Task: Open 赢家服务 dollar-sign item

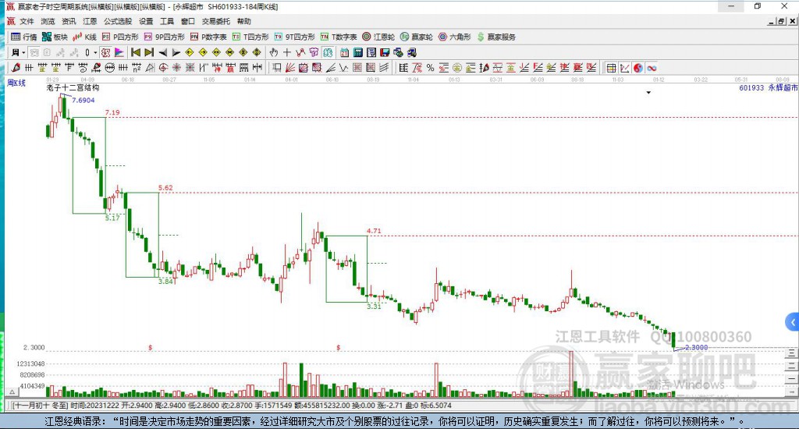Action: tap(496, 37)
